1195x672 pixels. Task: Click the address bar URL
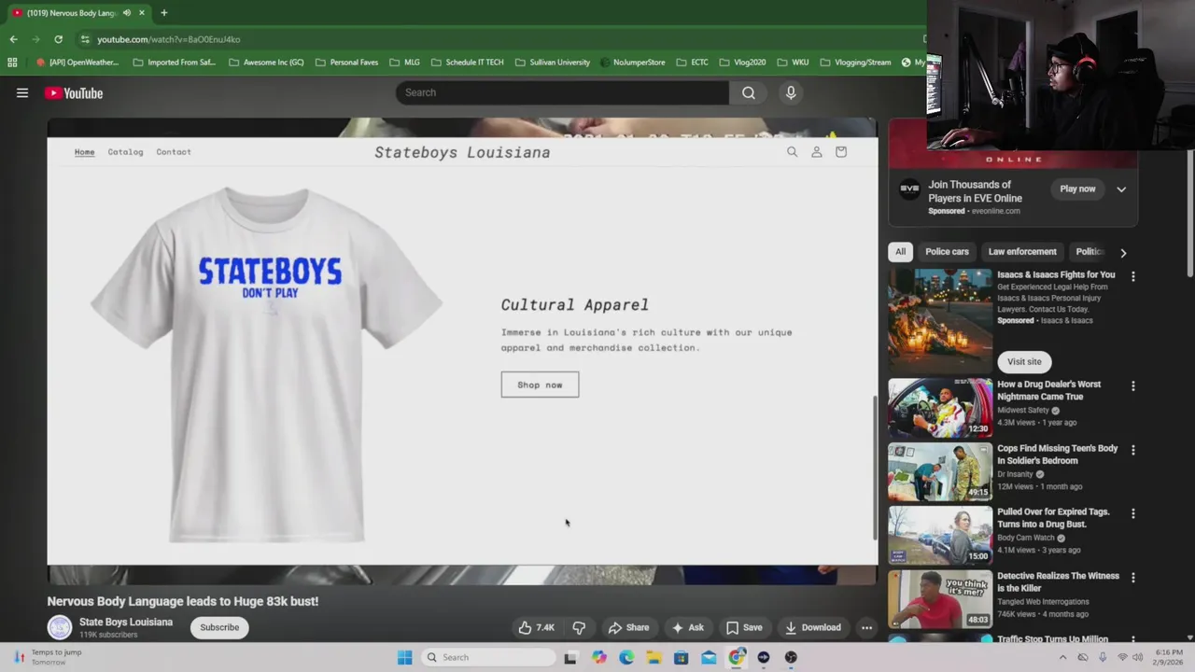click(x=168, y=39)
